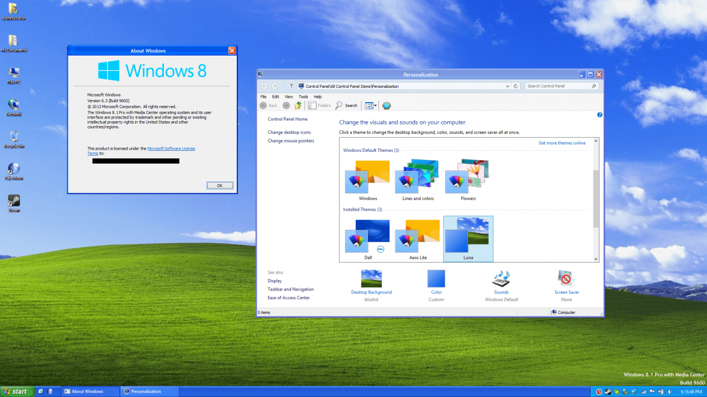Click the theme list scroll up arrow
The width and height of the screenshot is (707, 397).
click(x=596, y=141)
